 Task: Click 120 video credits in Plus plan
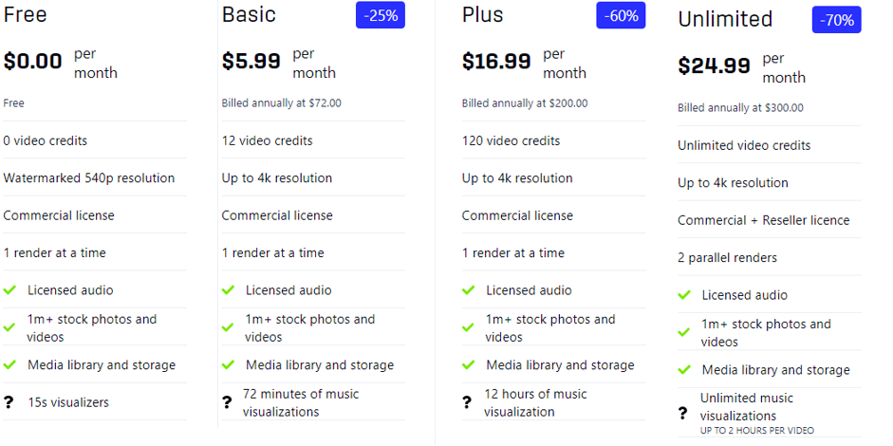[x=511, y=140]
